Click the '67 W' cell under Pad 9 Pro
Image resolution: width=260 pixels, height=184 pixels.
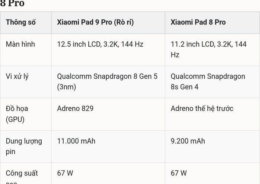[65, 173]
